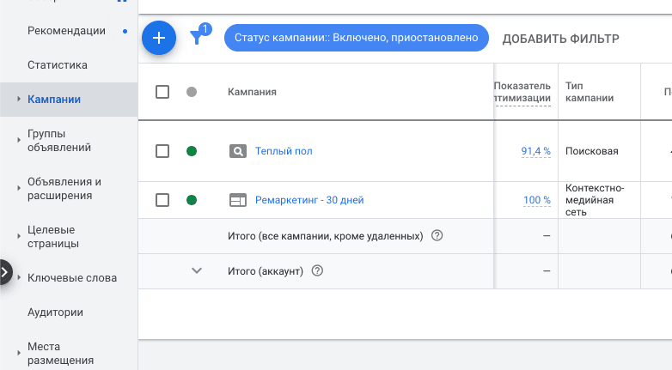Open Места размещения section
This screenshot has width=672, height=370.
tap(60, 354)
